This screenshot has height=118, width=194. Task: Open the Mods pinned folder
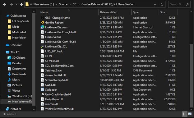[16, 27]
